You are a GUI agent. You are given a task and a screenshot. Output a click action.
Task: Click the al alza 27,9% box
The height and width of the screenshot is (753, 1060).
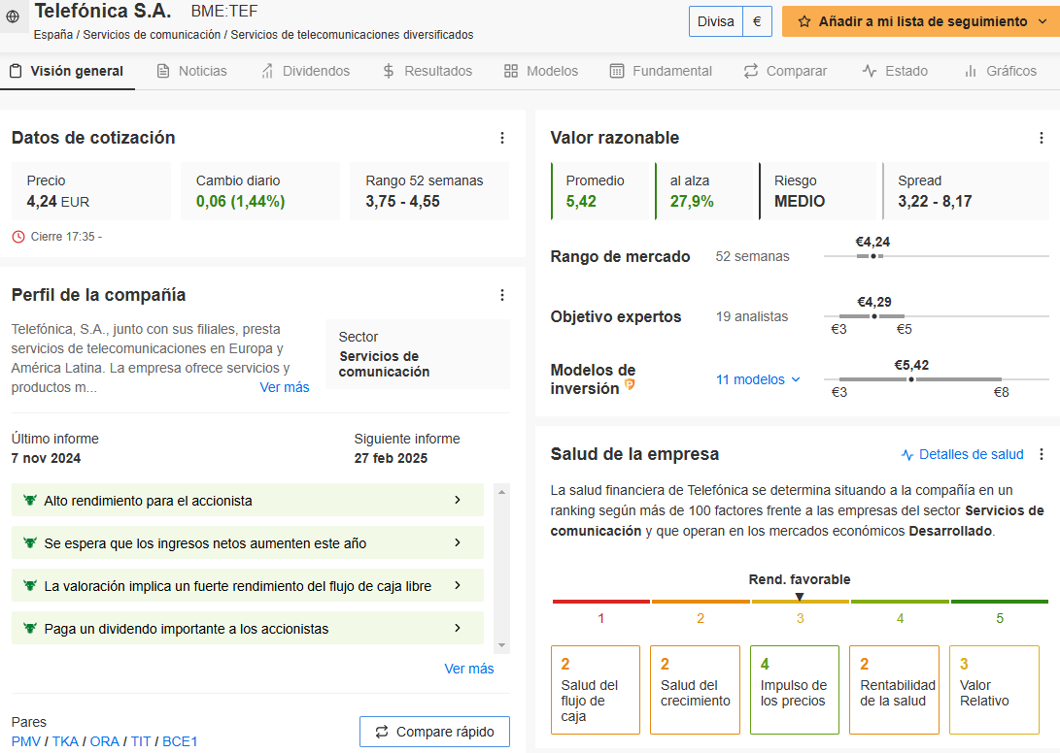[703, 191]
